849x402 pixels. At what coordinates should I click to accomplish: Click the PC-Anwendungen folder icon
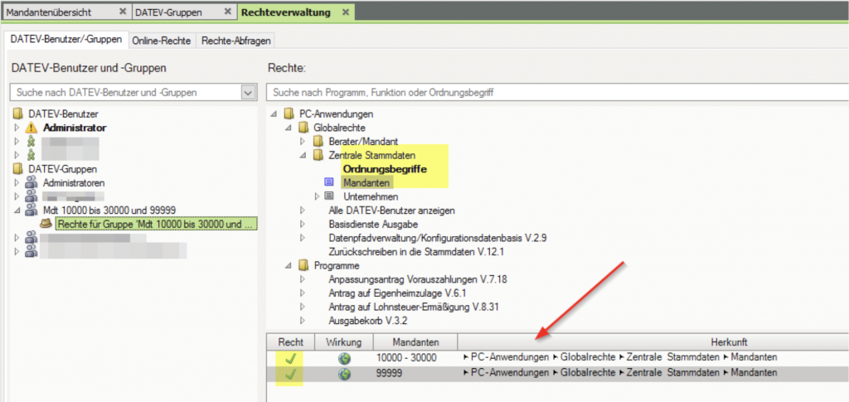(289, 114)
